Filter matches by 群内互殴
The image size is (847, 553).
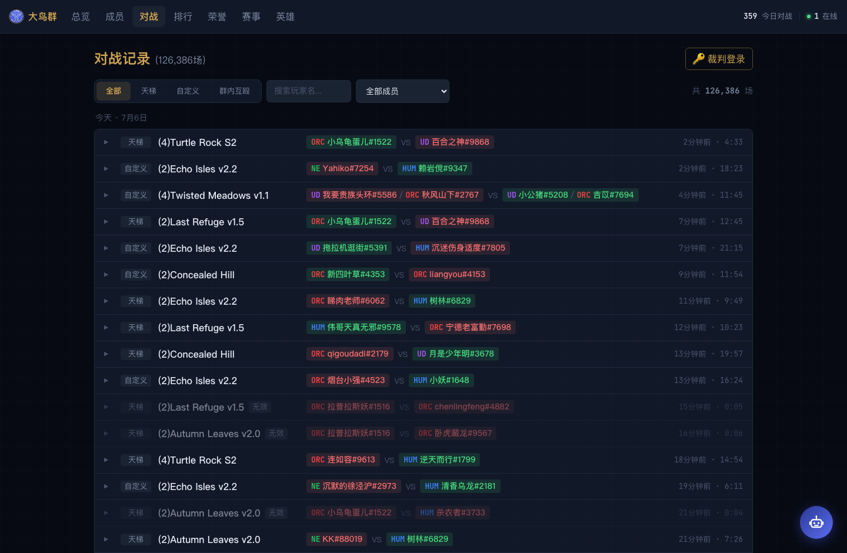(235, 91)
